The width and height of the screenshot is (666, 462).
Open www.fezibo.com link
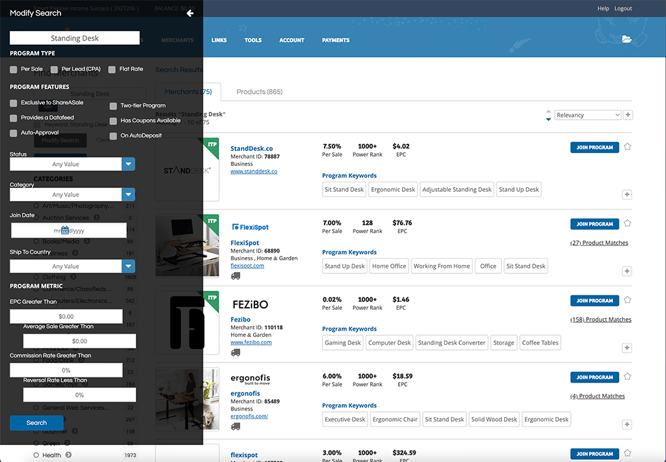pyautogui.click(x=250, y=342)
